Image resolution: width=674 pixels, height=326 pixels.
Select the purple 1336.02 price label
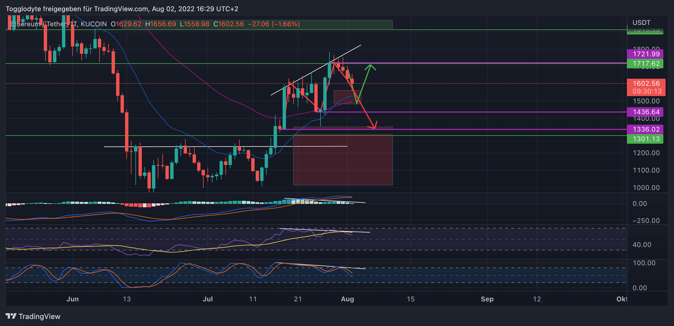646,129
